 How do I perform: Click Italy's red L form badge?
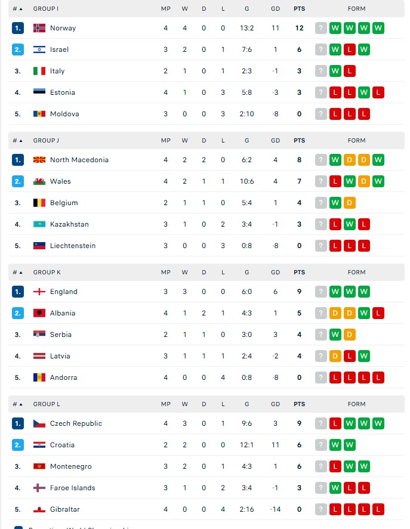[350, 71]
